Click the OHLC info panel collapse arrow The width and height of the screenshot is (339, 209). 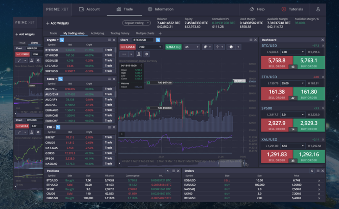[141, 65]
